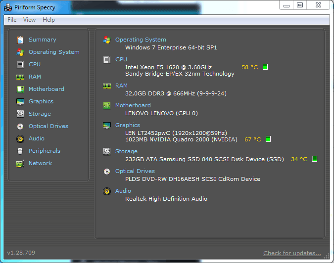Click the Operating System heading in main panel
The image size is (334, 263).
point(141,40)
